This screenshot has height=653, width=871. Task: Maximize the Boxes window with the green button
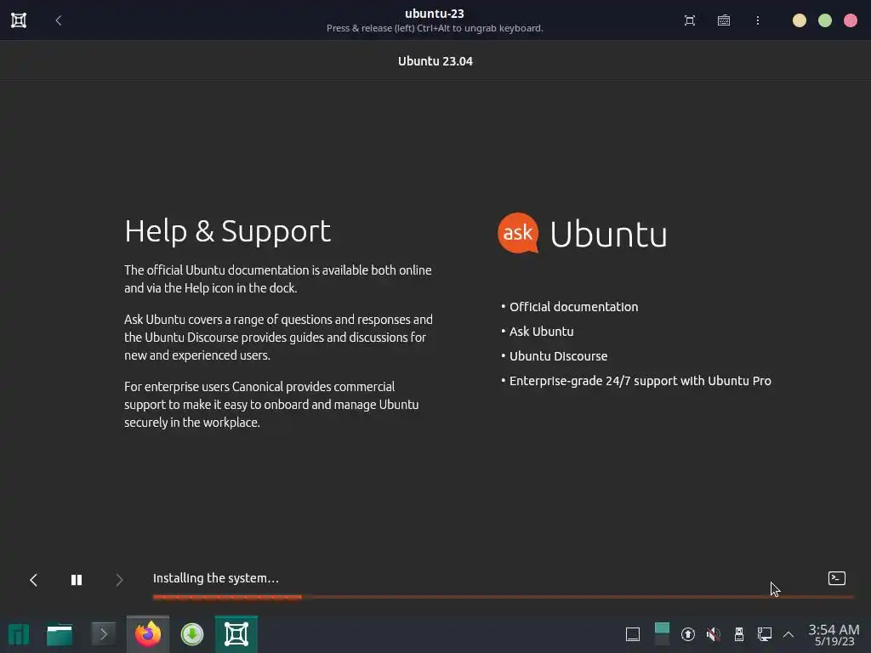tap(824, 20)
